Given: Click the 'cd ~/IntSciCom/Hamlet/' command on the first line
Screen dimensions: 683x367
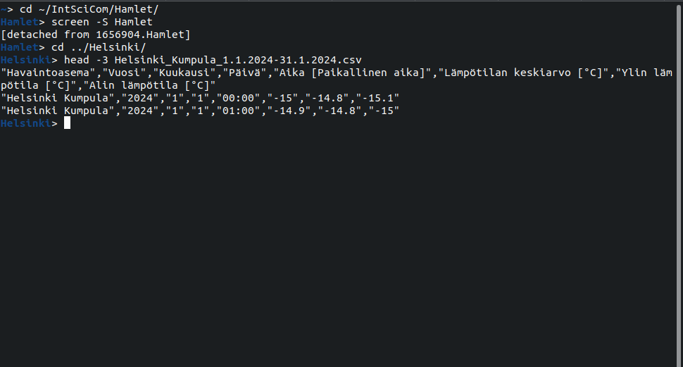Looking at the screenshot, I should click(x=89, y=9).
